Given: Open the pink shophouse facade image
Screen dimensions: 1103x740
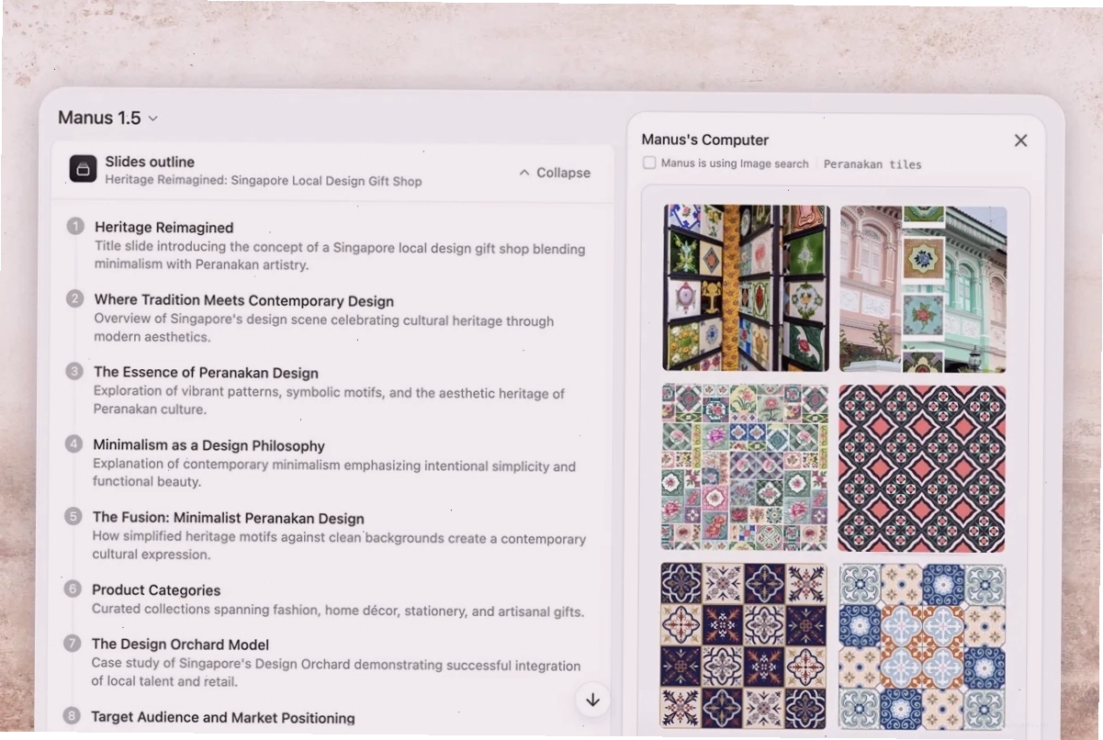Looking at the screenshot, I should pyautogui.click(x=923, y=289).
